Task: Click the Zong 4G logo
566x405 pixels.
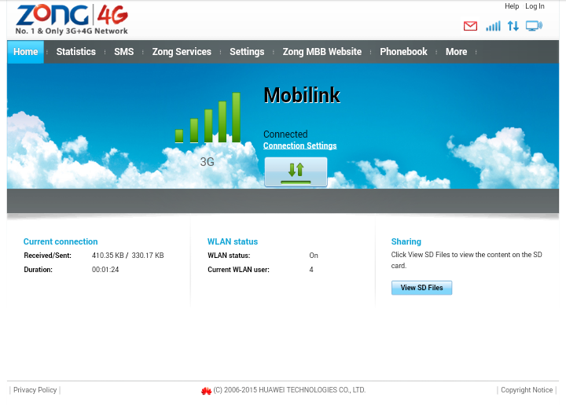Action: [x=72, y=20]
